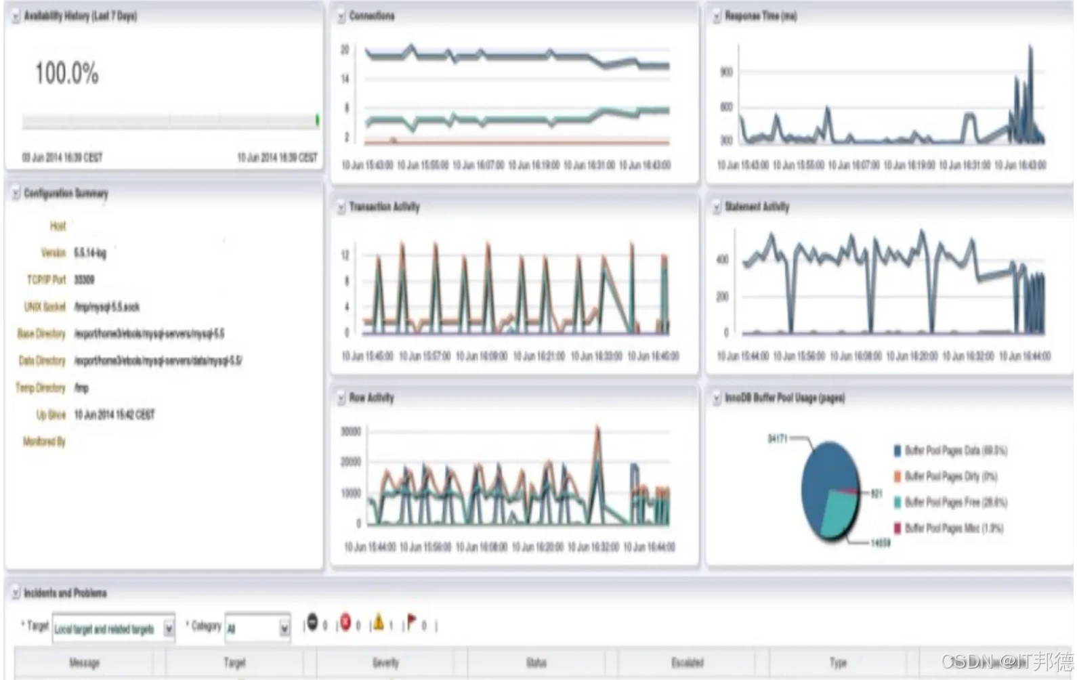Click the Monitored By label
The image size is (1077, 680).
[x=44, y=442]
